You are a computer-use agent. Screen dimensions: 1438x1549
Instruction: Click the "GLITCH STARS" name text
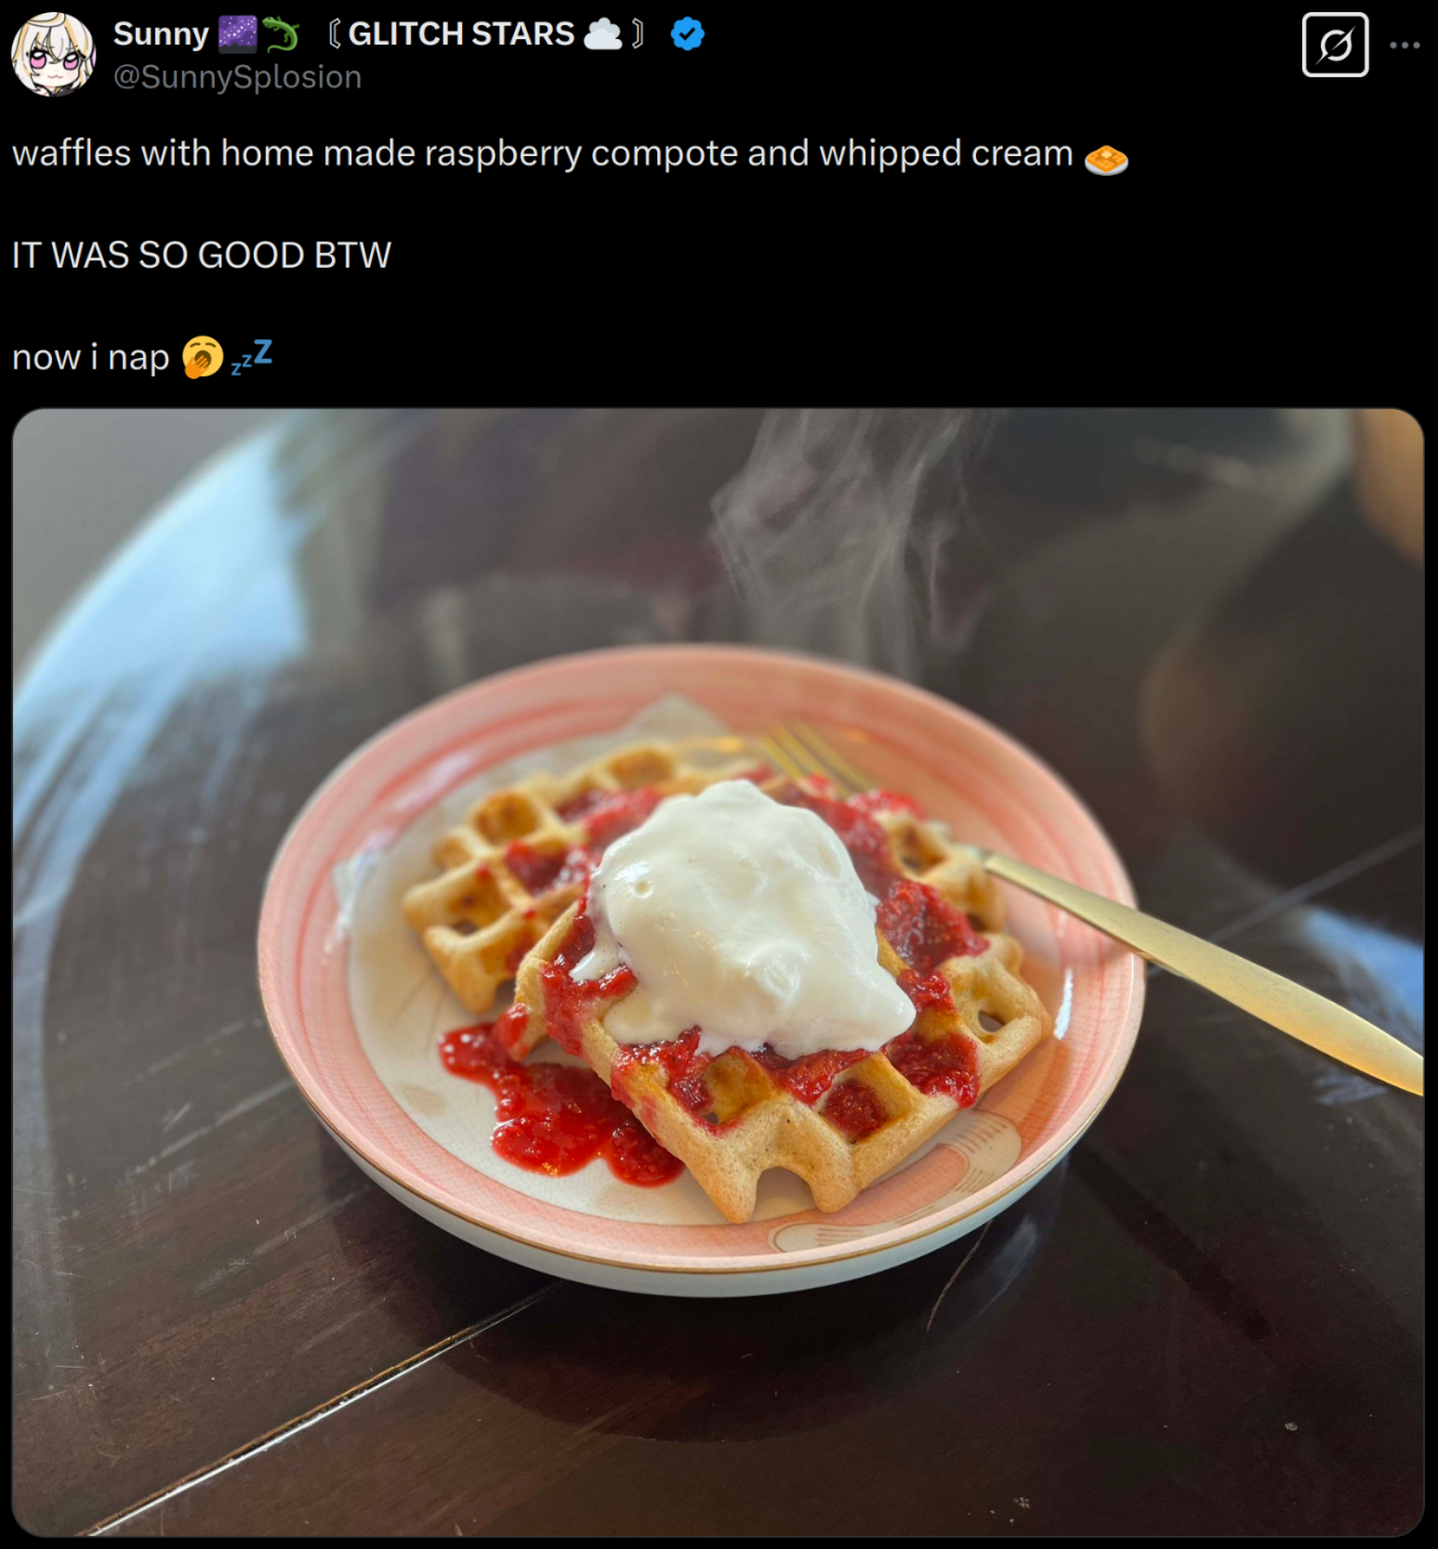(x=461, y=34)
